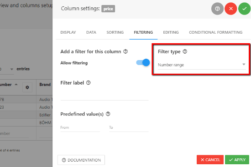Open help icon next to Filter type
This screenshot has width=251, height=167.
coord(185,51)
